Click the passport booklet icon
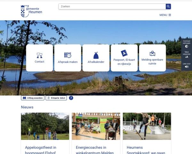Screen dimensions: 192x154 point(124,53)
